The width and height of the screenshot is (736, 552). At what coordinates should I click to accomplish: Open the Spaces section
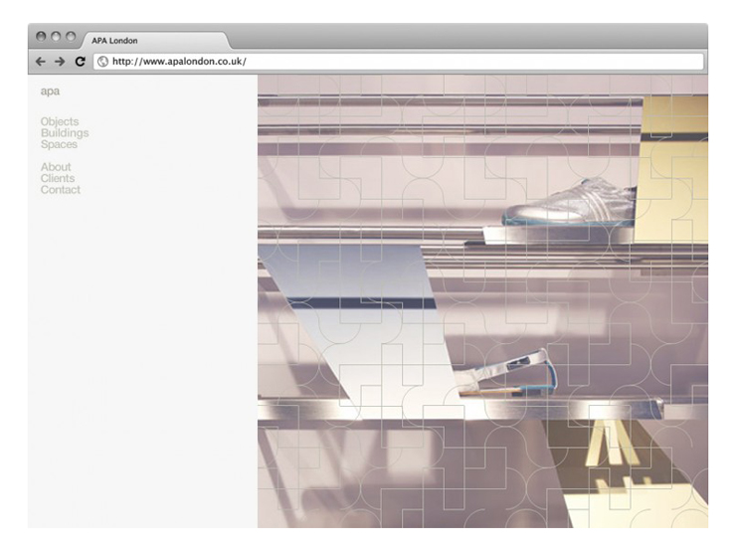coord(59,144)
